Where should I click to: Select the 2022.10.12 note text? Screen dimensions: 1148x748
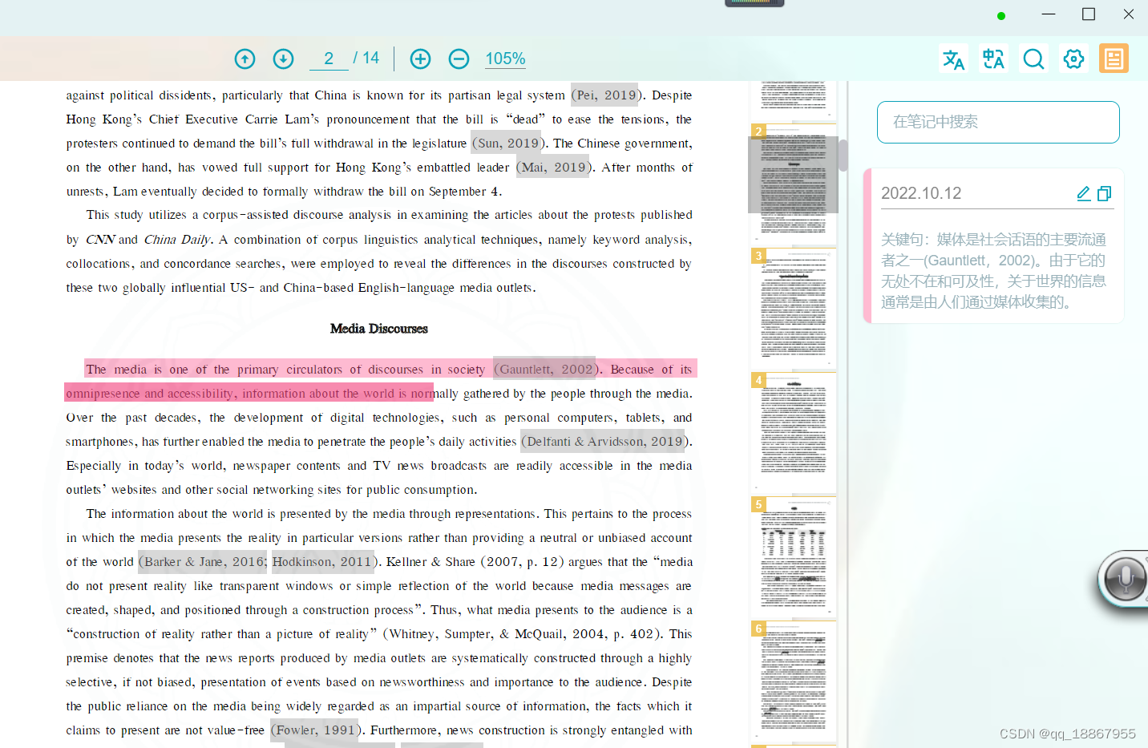point(993,270)
